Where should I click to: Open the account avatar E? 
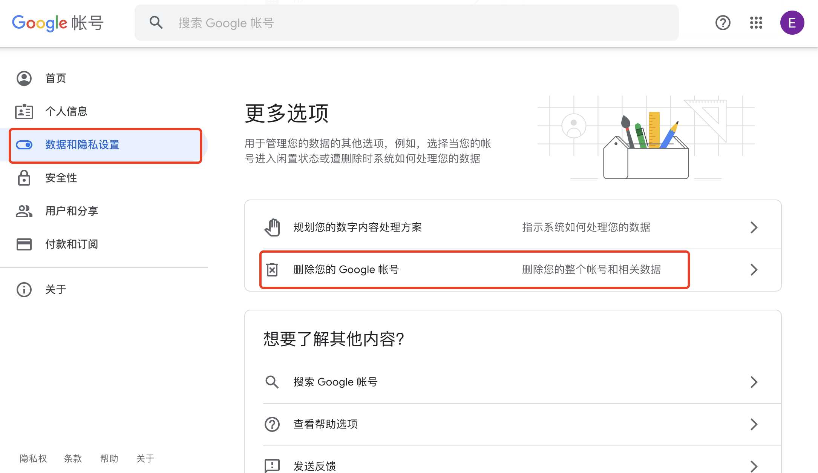[792, 23]
